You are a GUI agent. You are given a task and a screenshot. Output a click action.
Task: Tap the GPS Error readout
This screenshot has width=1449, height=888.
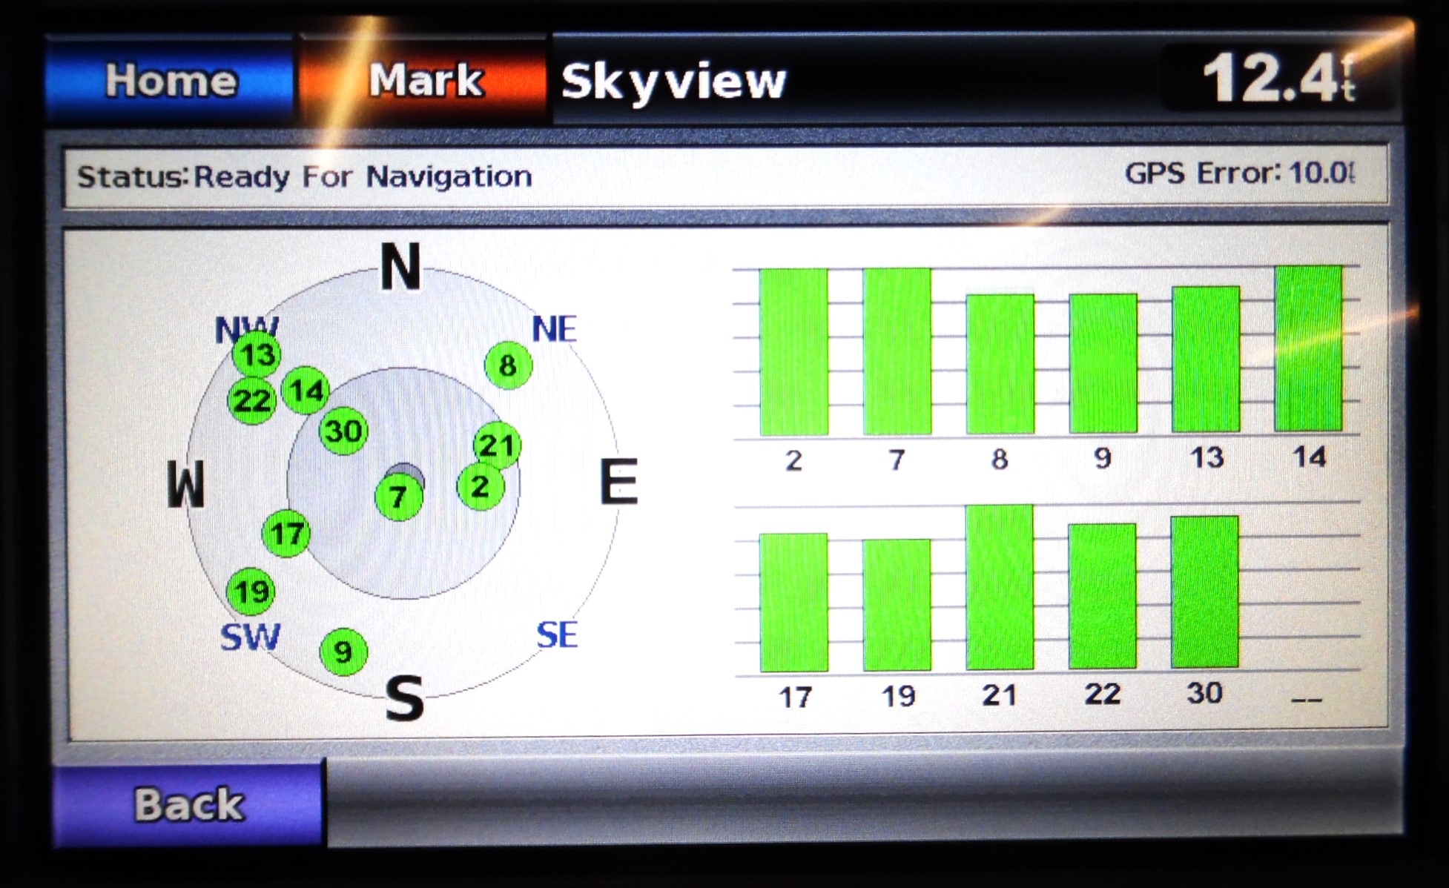click(x=1240, y=174)
